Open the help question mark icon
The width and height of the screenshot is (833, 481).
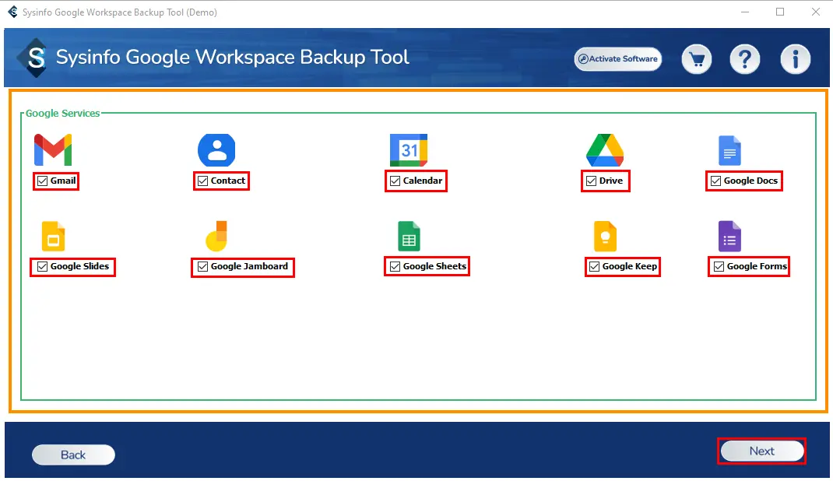[745, 59]
